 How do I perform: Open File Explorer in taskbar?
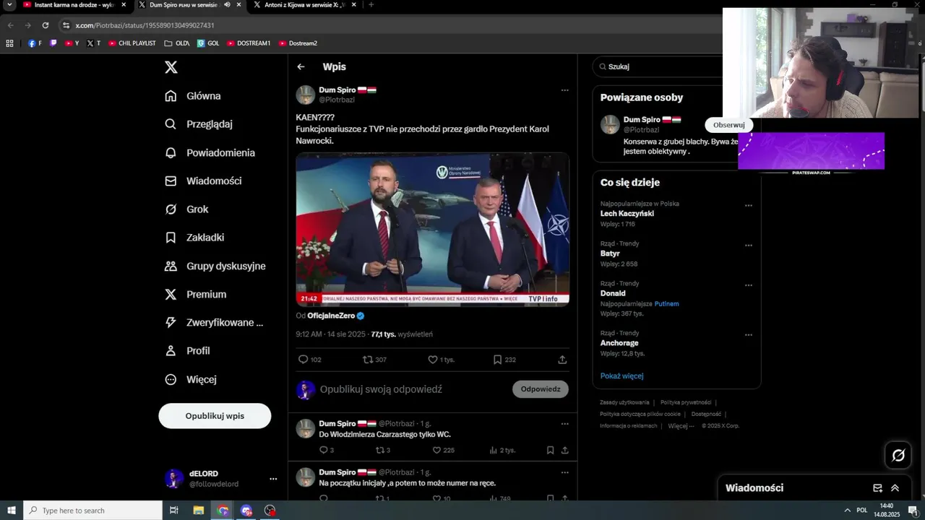pos(198,511)
